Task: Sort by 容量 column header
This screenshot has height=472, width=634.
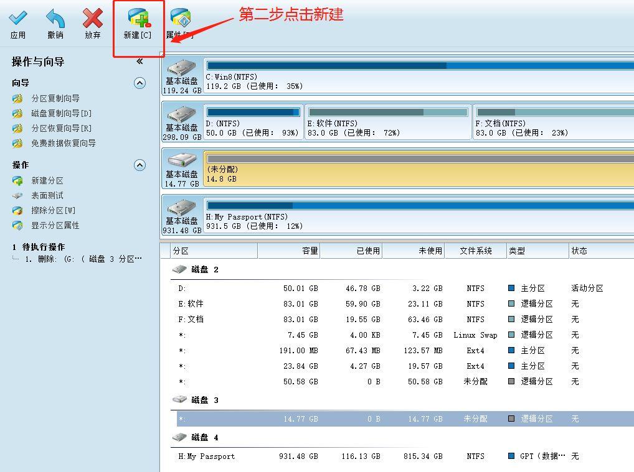Action: tap(289, 251)
